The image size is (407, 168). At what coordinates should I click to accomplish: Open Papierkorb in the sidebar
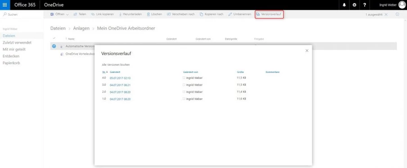point(11,63)
